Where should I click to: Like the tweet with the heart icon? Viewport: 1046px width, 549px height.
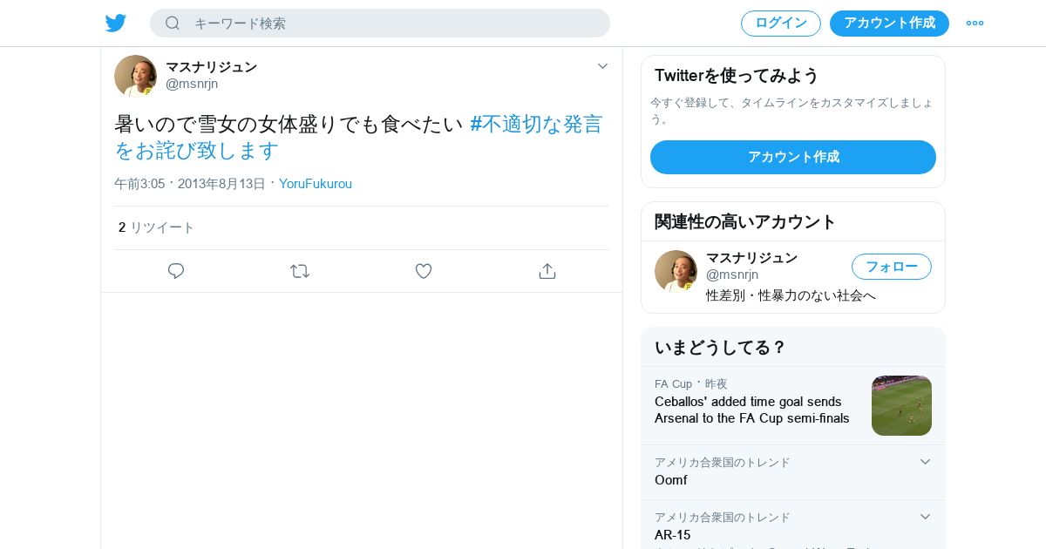[424, 271]
